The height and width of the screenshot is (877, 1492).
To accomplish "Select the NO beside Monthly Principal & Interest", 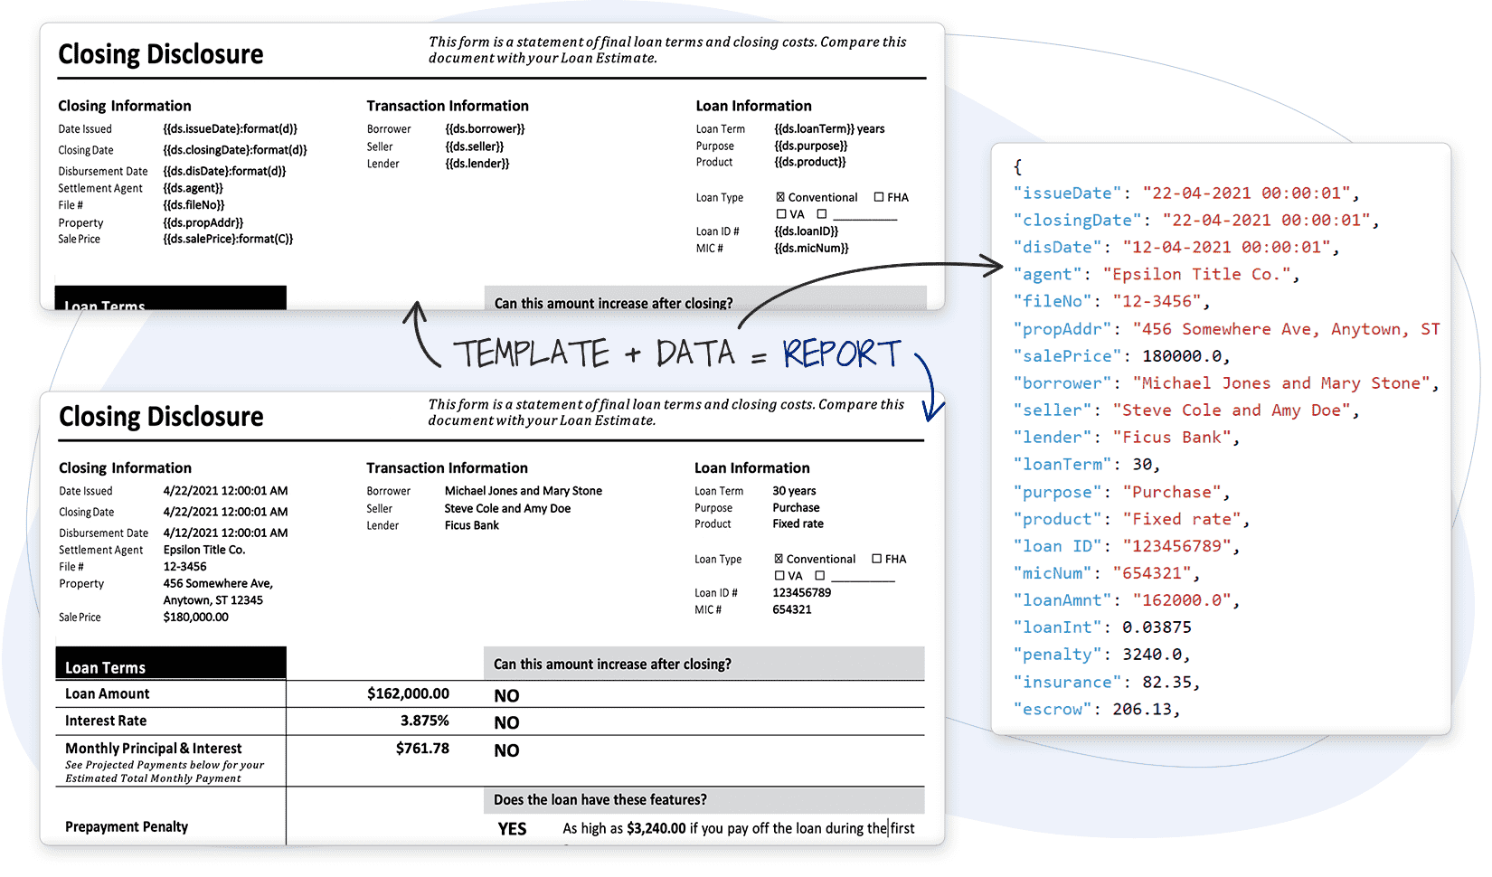I will click(506, 750).
